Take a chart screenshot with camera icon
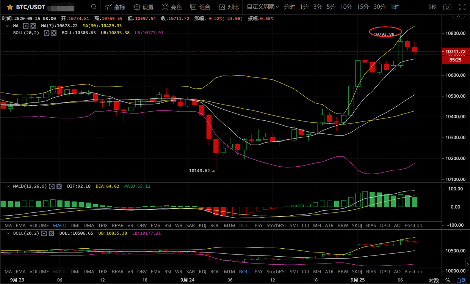 [447, 7]
